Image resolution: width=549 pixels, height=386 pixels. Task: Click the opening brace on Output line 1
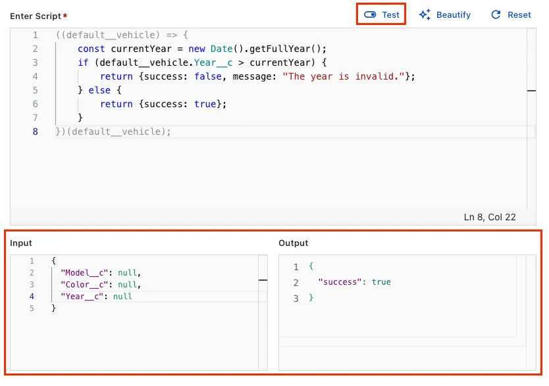(x=311, y=266)
